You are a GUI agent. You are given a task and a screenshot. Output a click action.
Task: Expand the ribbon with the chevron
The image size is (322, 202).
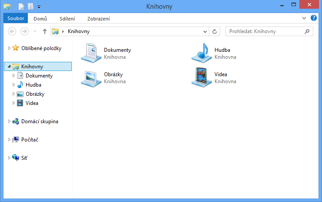tap(305, 19)
